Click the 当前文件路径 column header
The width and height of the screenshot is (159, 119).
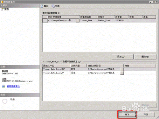[105, 66]
